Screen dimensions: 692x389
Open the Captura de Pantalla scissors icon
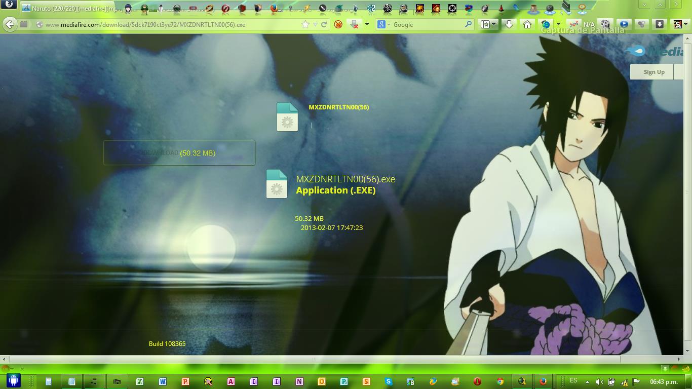coord(574,24)
